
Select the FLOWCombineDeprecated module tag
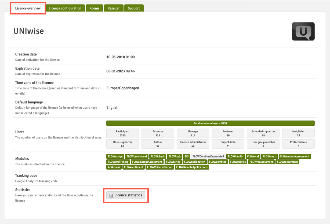click(x=208, y=156)
